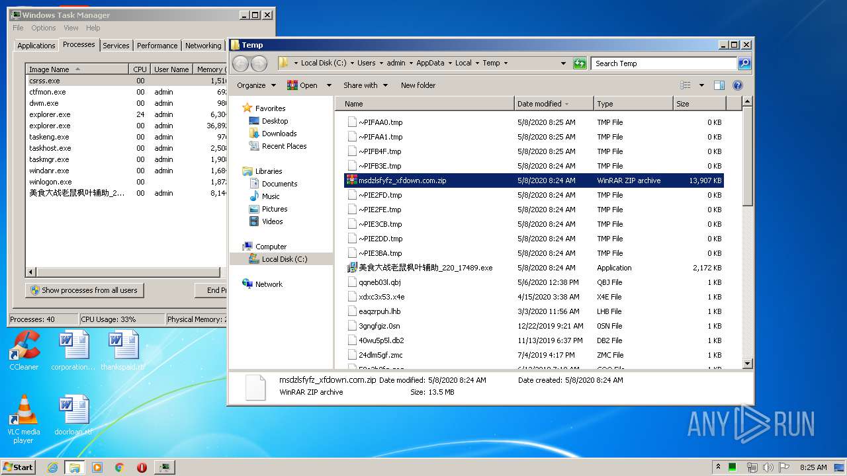
Task: Select taskmgr.exe process row
Action: 126,159
